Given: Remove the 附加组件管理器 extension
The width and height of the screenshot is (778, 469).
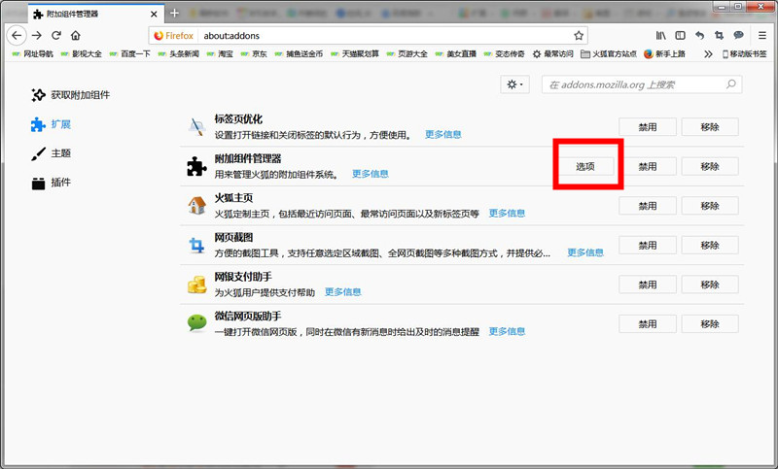Looking at the screenshot, I should click(710, 166).
